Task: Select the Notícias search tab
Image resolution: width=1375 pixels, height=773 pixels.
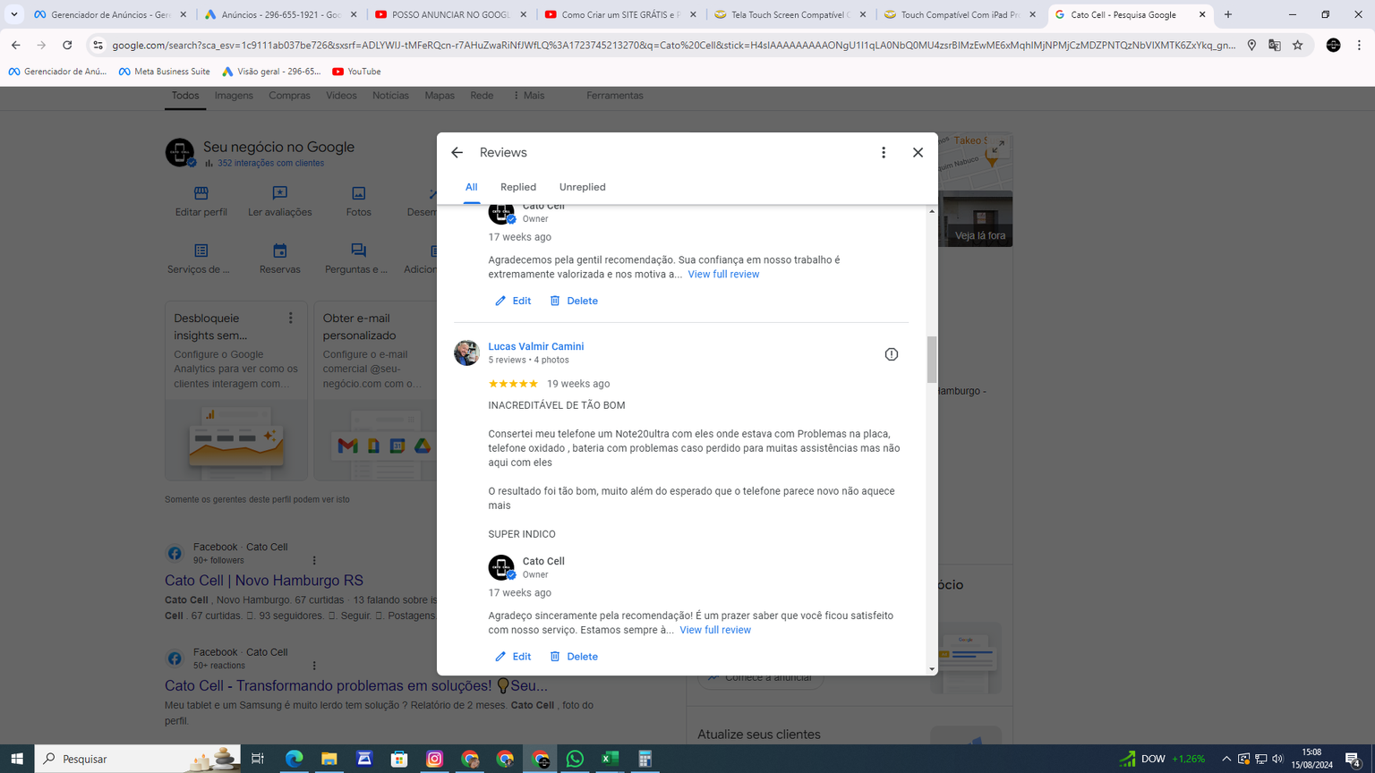Action: [390, 96]
